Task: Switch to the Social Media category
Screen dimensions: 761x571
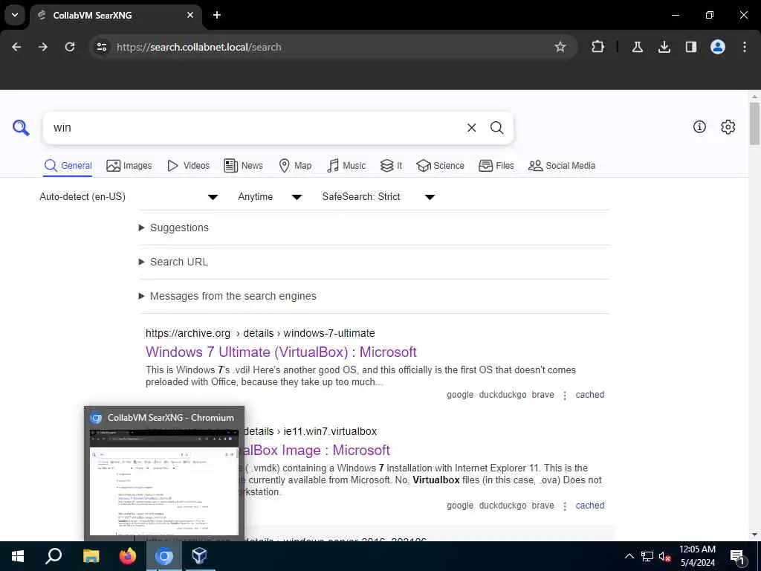Action: (562, 166)
